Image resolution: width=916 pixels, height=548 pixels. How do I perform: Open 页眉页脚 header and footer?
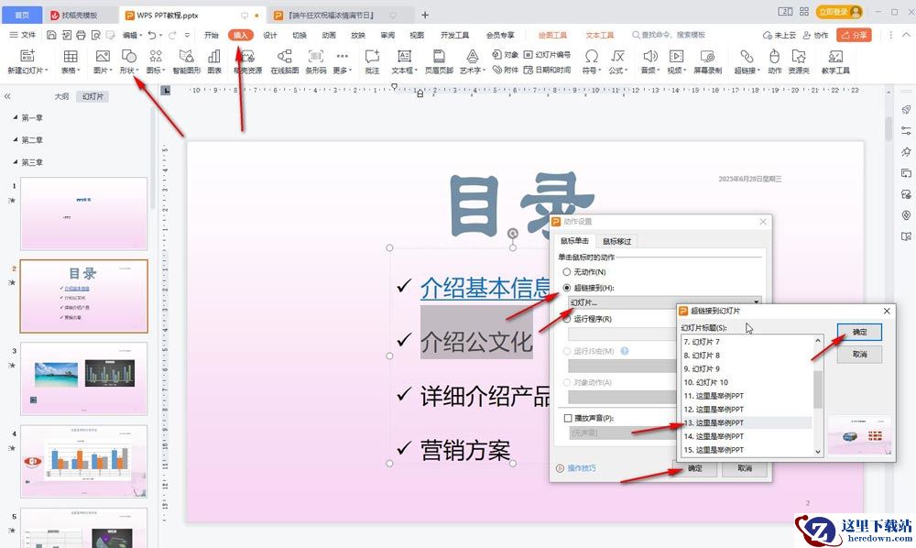439,61
